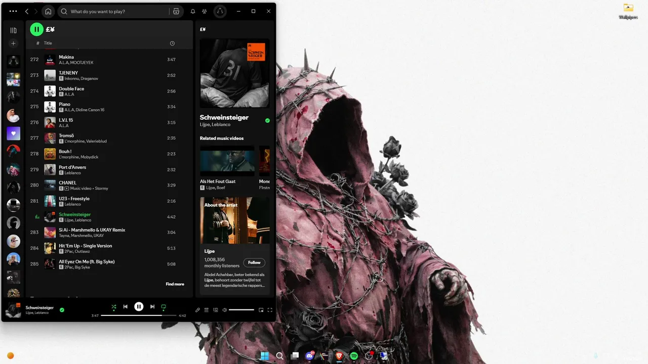Open Brave browser from the taskbar
This screenshot has height=364, width=648.
pyautogui.click(x=339, y=356)
